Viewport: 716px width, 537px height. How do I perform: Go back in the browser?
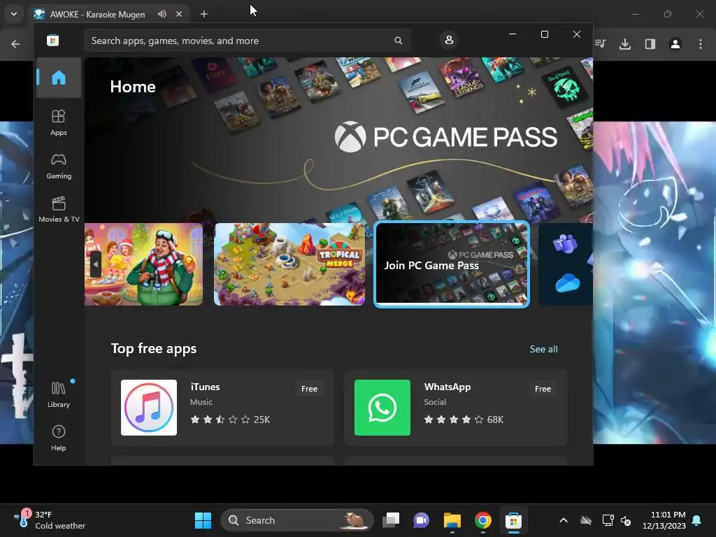coord(15,44)
